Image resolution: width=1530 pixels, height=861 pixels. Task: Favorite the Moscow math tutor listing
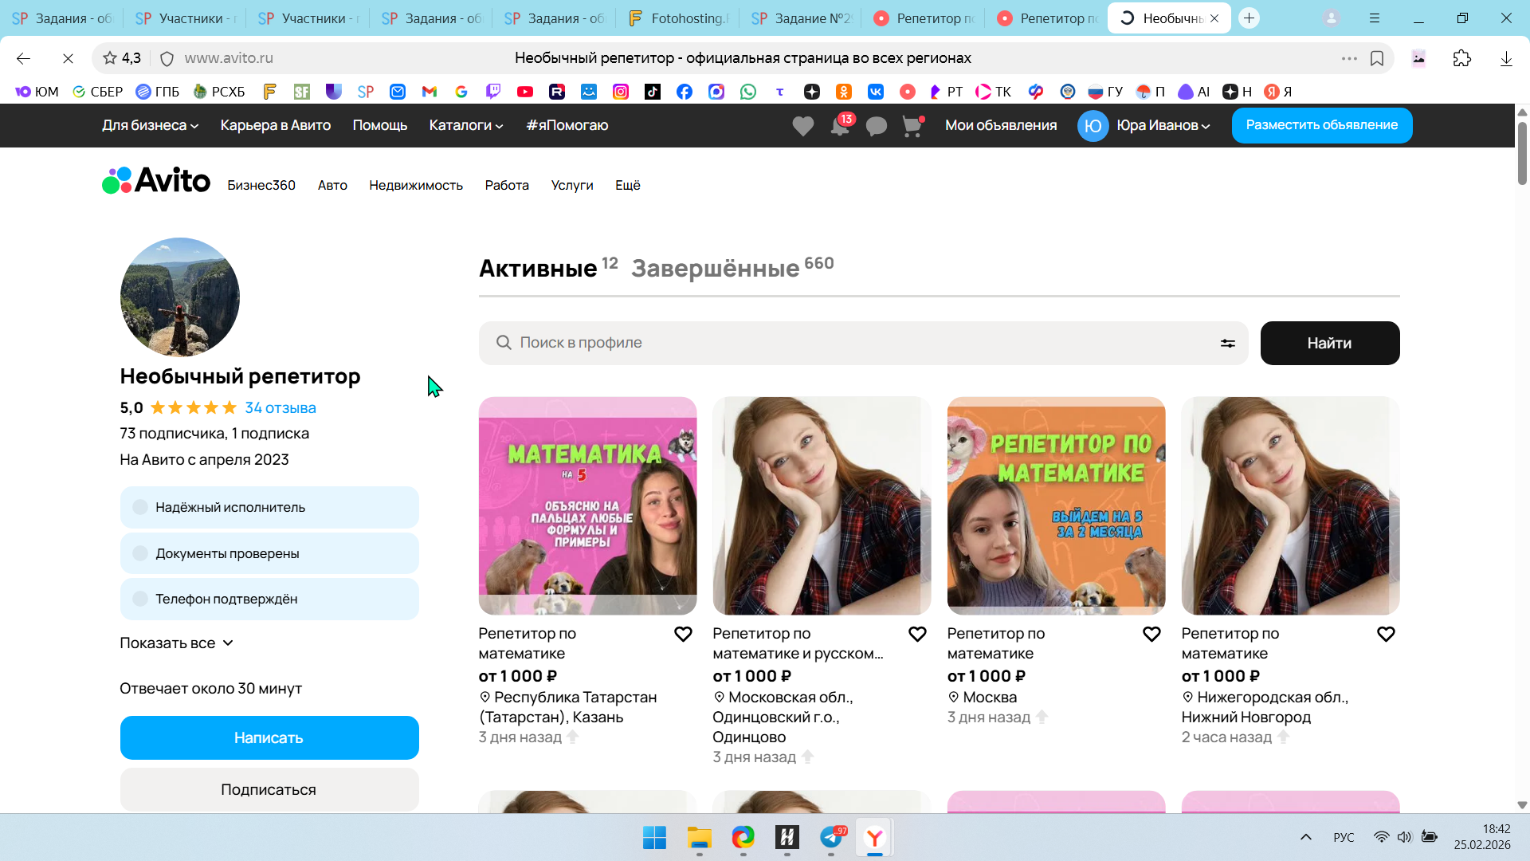click(1151, 634)
